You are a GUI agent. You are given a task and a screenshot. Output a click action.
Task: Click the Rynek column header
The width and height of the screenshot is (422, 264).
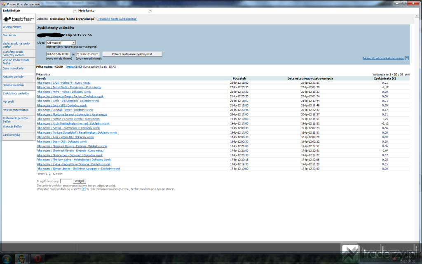tap(42, 78)
